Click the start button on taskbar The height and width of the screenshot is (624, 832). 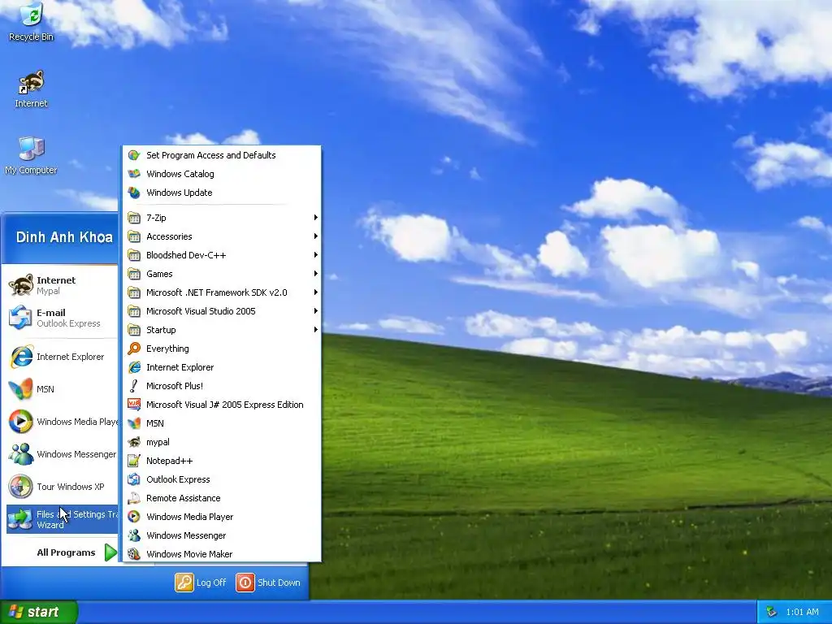point(39,612)
